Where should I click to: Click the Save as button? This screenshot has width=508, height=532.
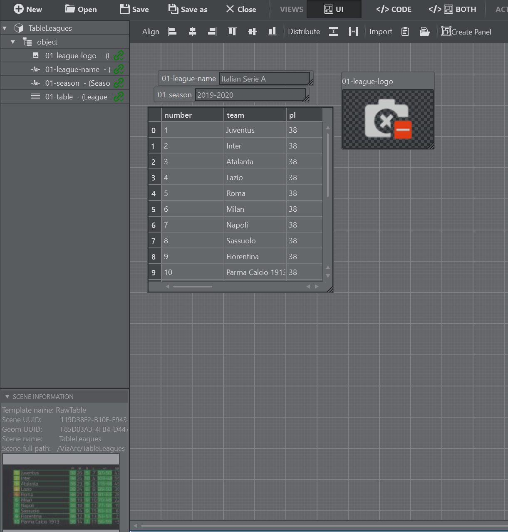(x=188, y=9)
